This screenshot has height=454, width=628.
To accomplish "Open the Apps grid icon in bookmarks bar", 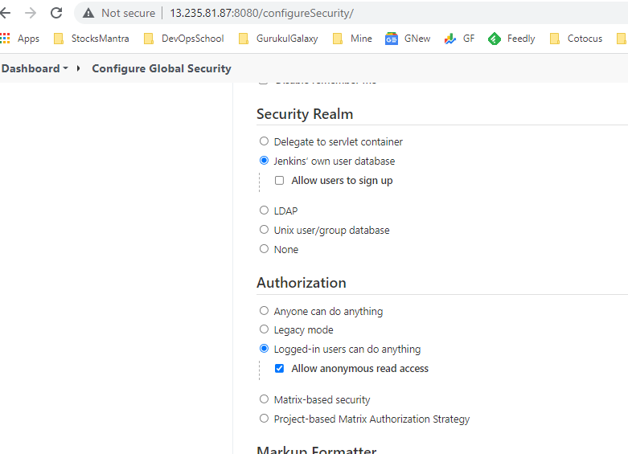I will coord(6,38).
